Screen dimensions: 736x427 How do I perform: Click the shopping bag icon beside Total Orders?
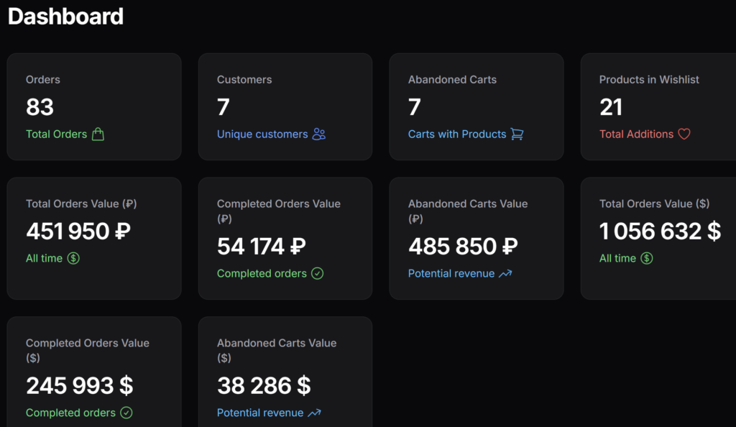click(98, 134)
